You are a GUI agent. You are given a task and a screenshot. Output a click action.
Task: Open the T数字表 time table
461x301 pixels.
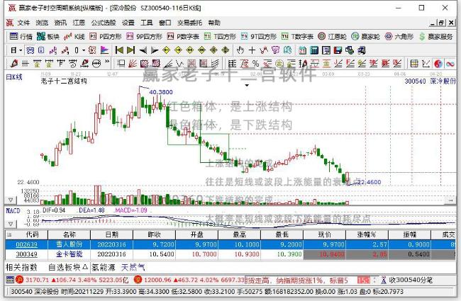(297, 36)
